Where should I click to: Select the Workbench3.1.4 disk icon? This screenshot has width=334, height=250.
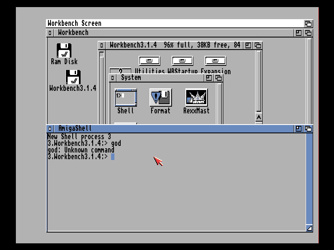[x=73, y=77]
